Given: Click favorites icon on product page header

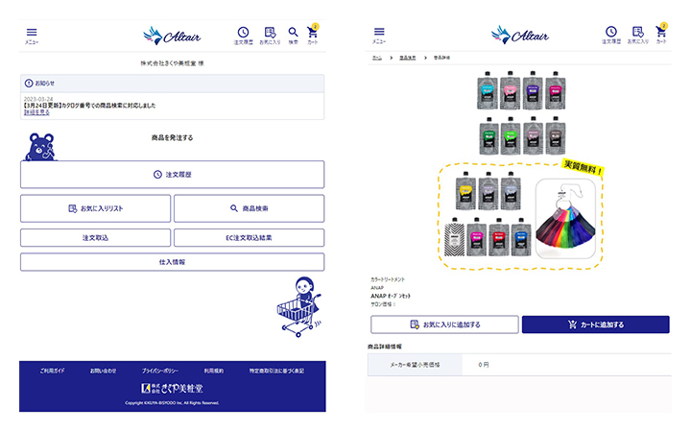Looking at the screenshot, I should [x=637, y=35].
